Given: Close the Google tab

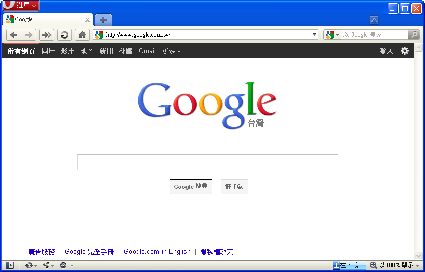Looking at the screenshot, I should 87,20.
